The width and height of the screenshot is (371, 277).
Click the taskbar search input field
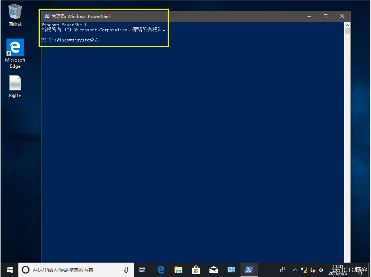click(x=76, y=270)
